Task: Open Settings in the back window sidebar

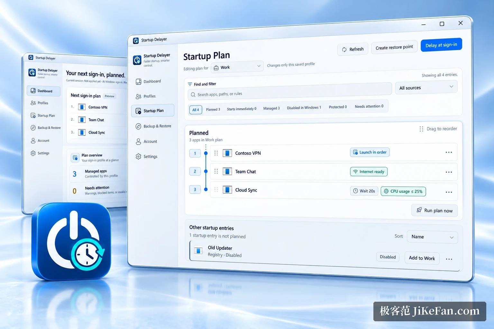Action: coord(40,153)
